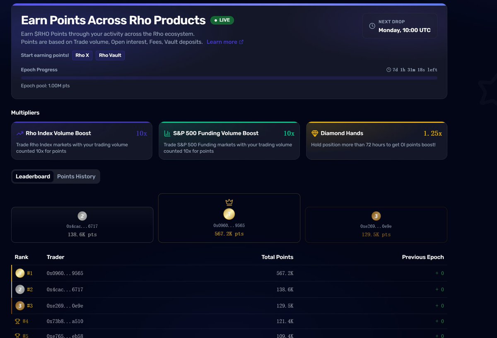Click total points value 567.2K in the table
Screen dimensions: 497x338
(x=285, y=273)
